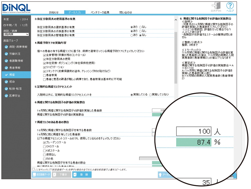Screen dimensions: 251x189
Task: Toggle 体圧分散用具の使用 checkbox
Action: point(44,59)
